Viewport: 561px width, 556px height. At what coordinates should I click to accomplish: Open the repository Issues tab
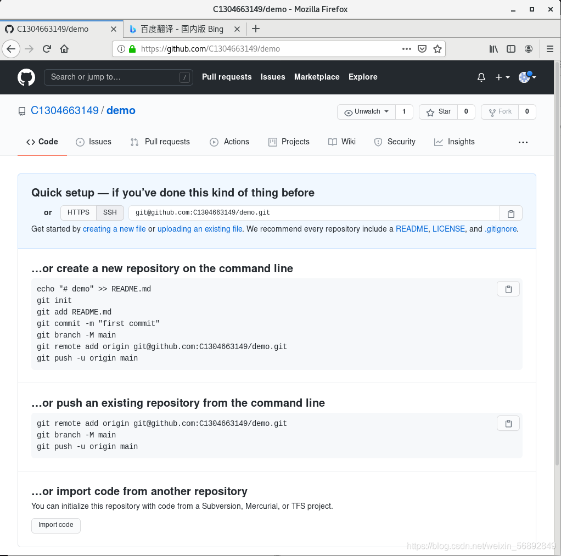click(94, 142)
